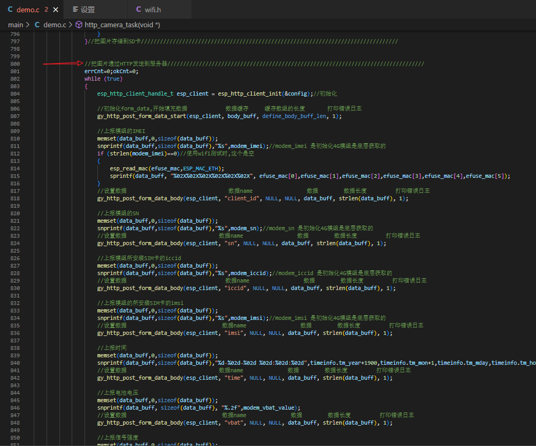
Task: Select the main breadcrumb folder
Action: point(16,25)
